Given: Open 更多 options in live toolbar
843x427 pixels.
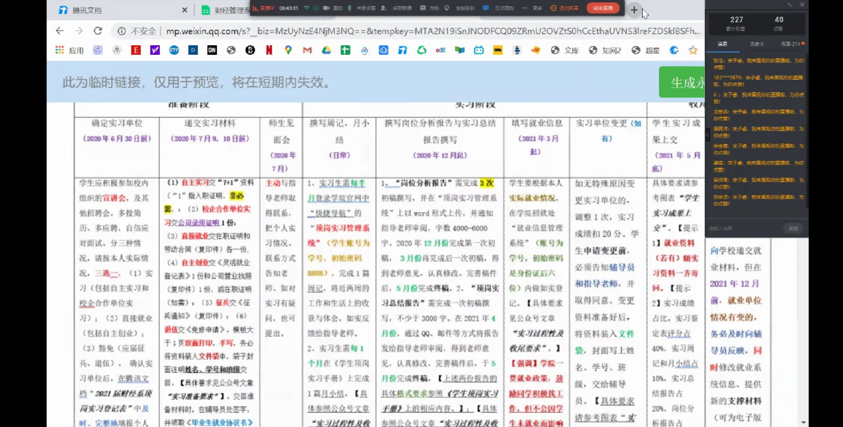Looking at the screenshot, I should tap(532, 8).
